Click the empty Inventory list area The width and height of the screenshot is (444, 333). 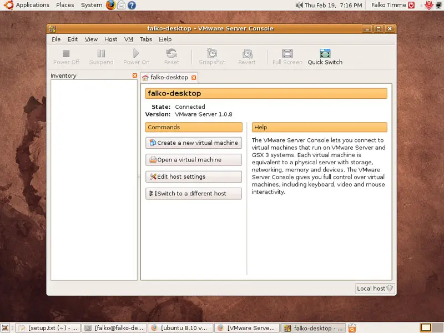[94, 180]
